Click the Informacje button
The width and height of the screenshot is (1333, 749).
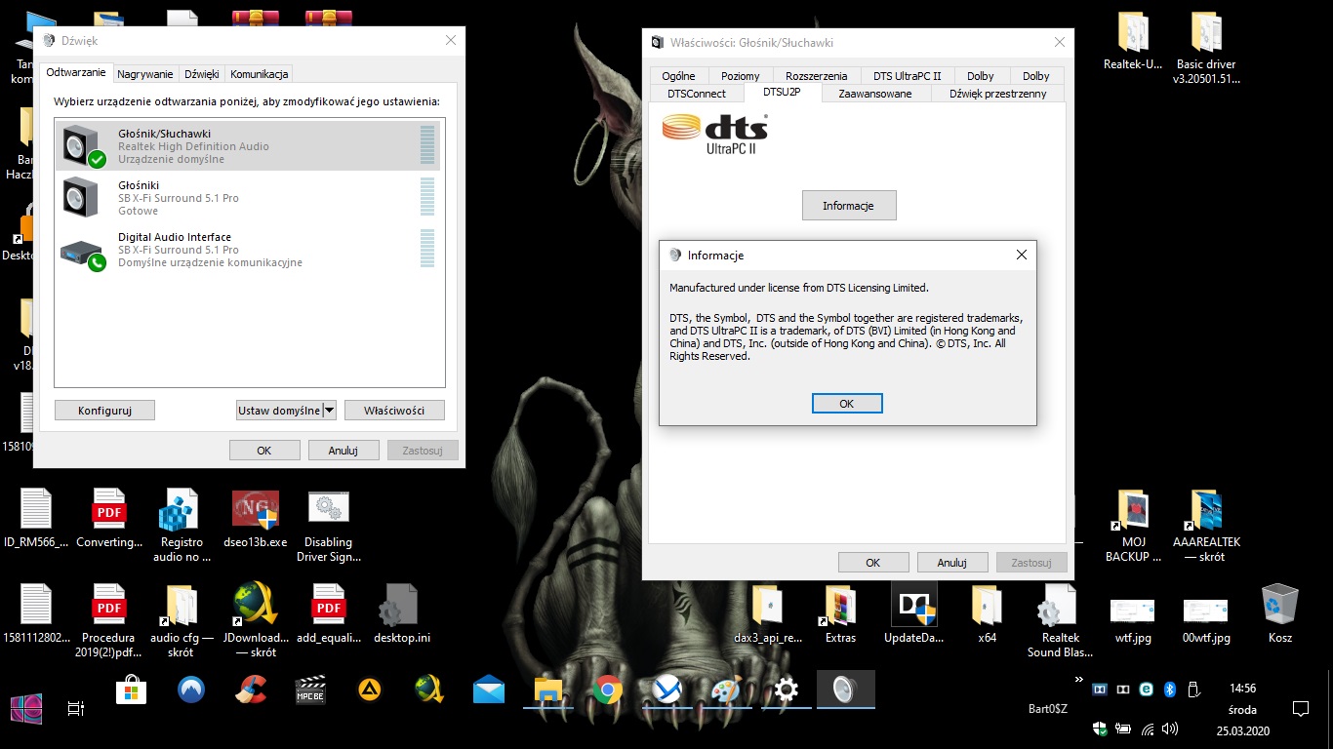tap(848, 206)
